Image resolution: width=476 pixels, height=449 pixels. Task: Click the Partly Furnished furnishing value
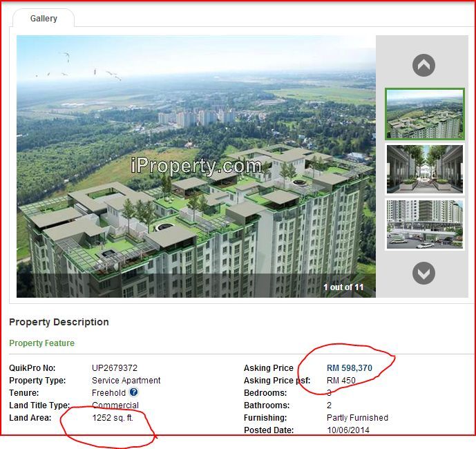(357, 418)
